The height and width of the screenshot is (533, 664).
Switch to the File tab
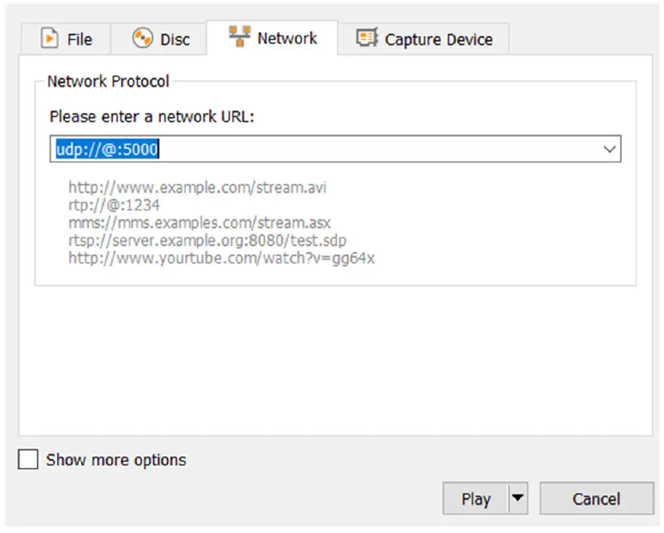[x=79, y=39]
